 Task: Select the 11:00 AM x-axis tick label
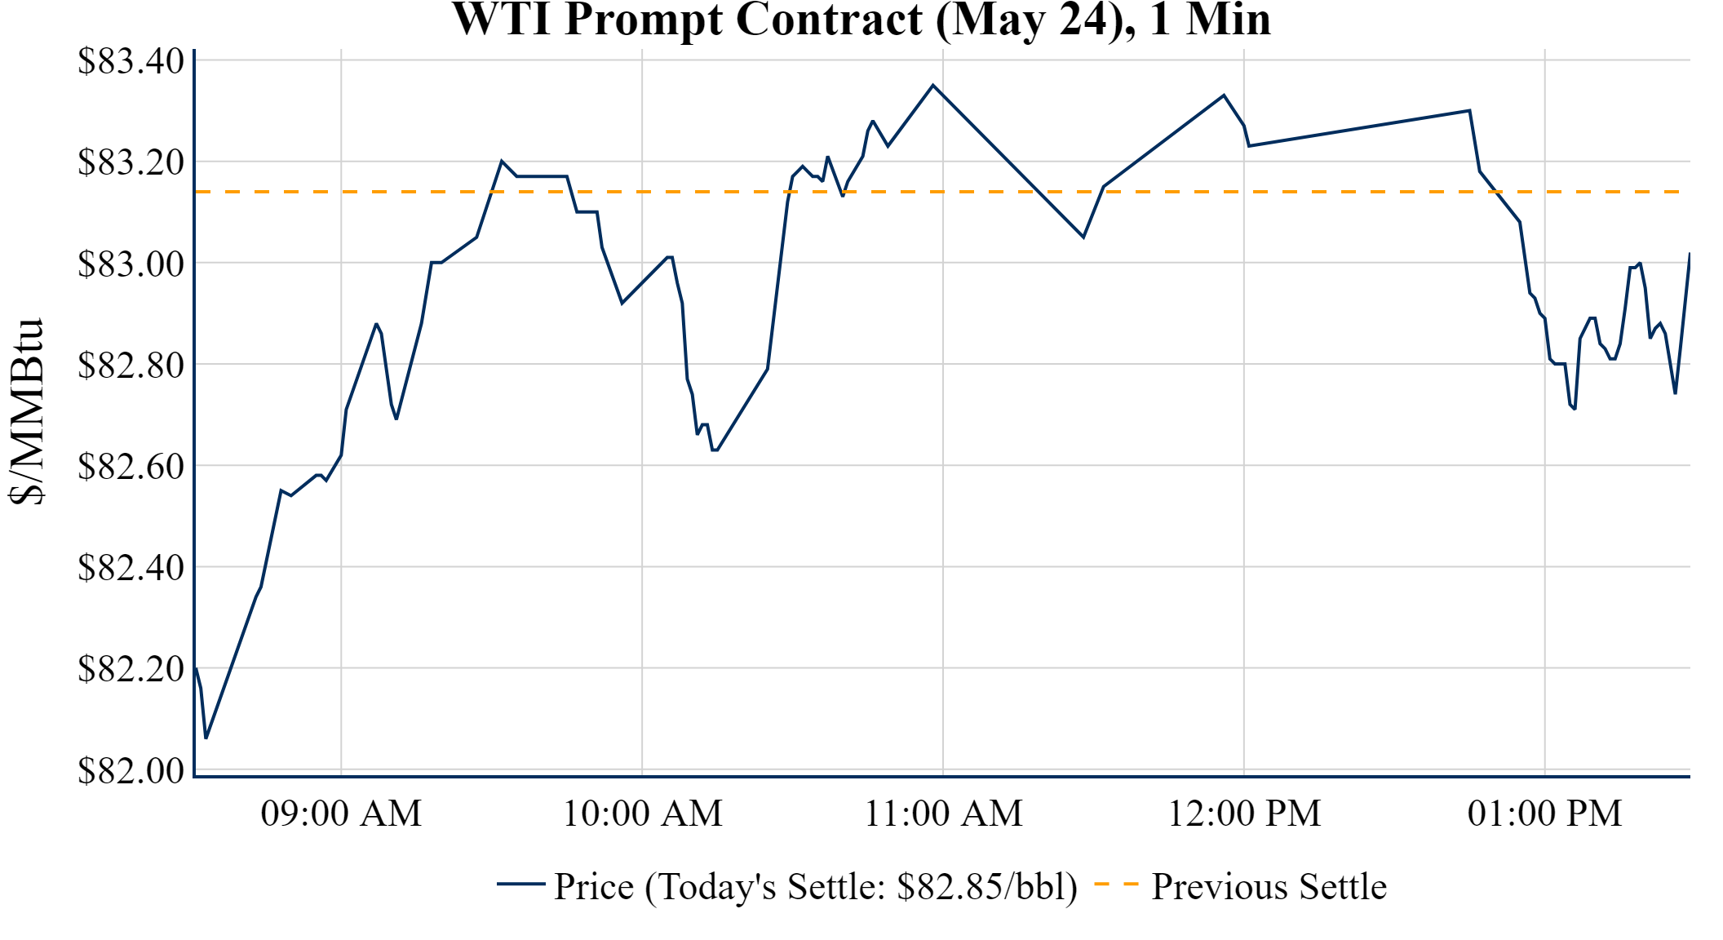(943, 814)
